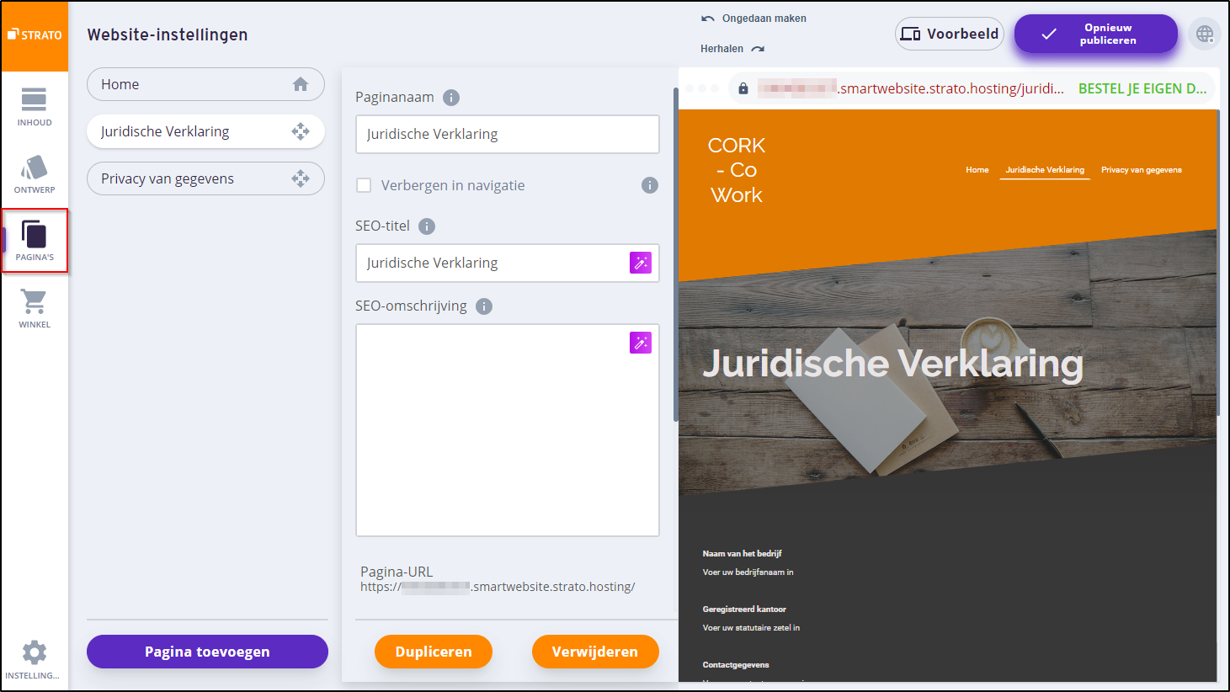Click the globe language icon

pos(1205,34)
